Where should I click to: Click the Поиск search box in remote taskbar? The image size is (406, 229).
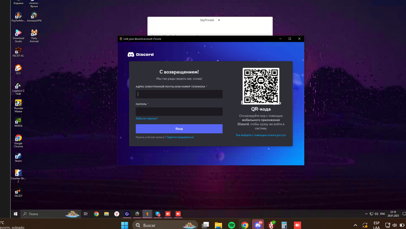(x=51, y=214)
